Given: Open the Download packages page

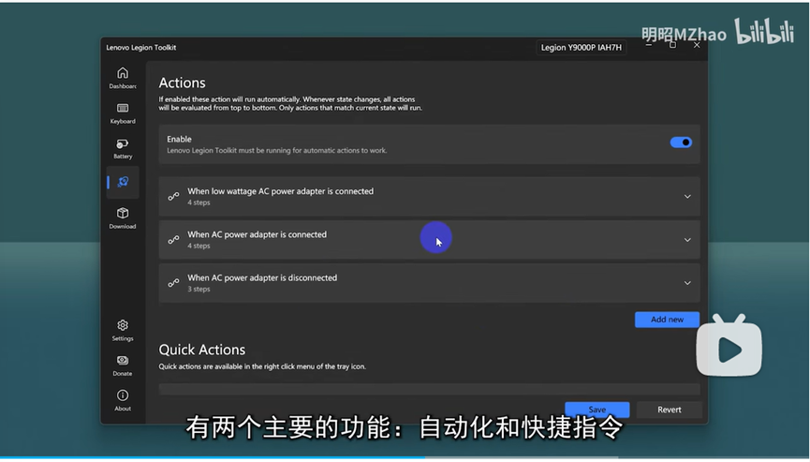Looking at the screenshot, I should [123, 218].
